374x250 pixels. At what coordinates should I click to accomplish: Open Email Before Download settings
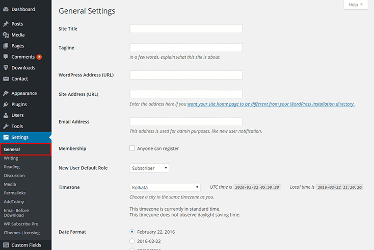point(16,213)
